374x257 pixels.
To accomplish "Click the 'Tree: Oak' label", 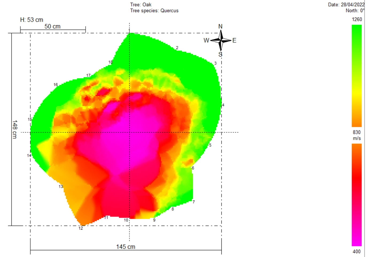I will tap(141, 5).
